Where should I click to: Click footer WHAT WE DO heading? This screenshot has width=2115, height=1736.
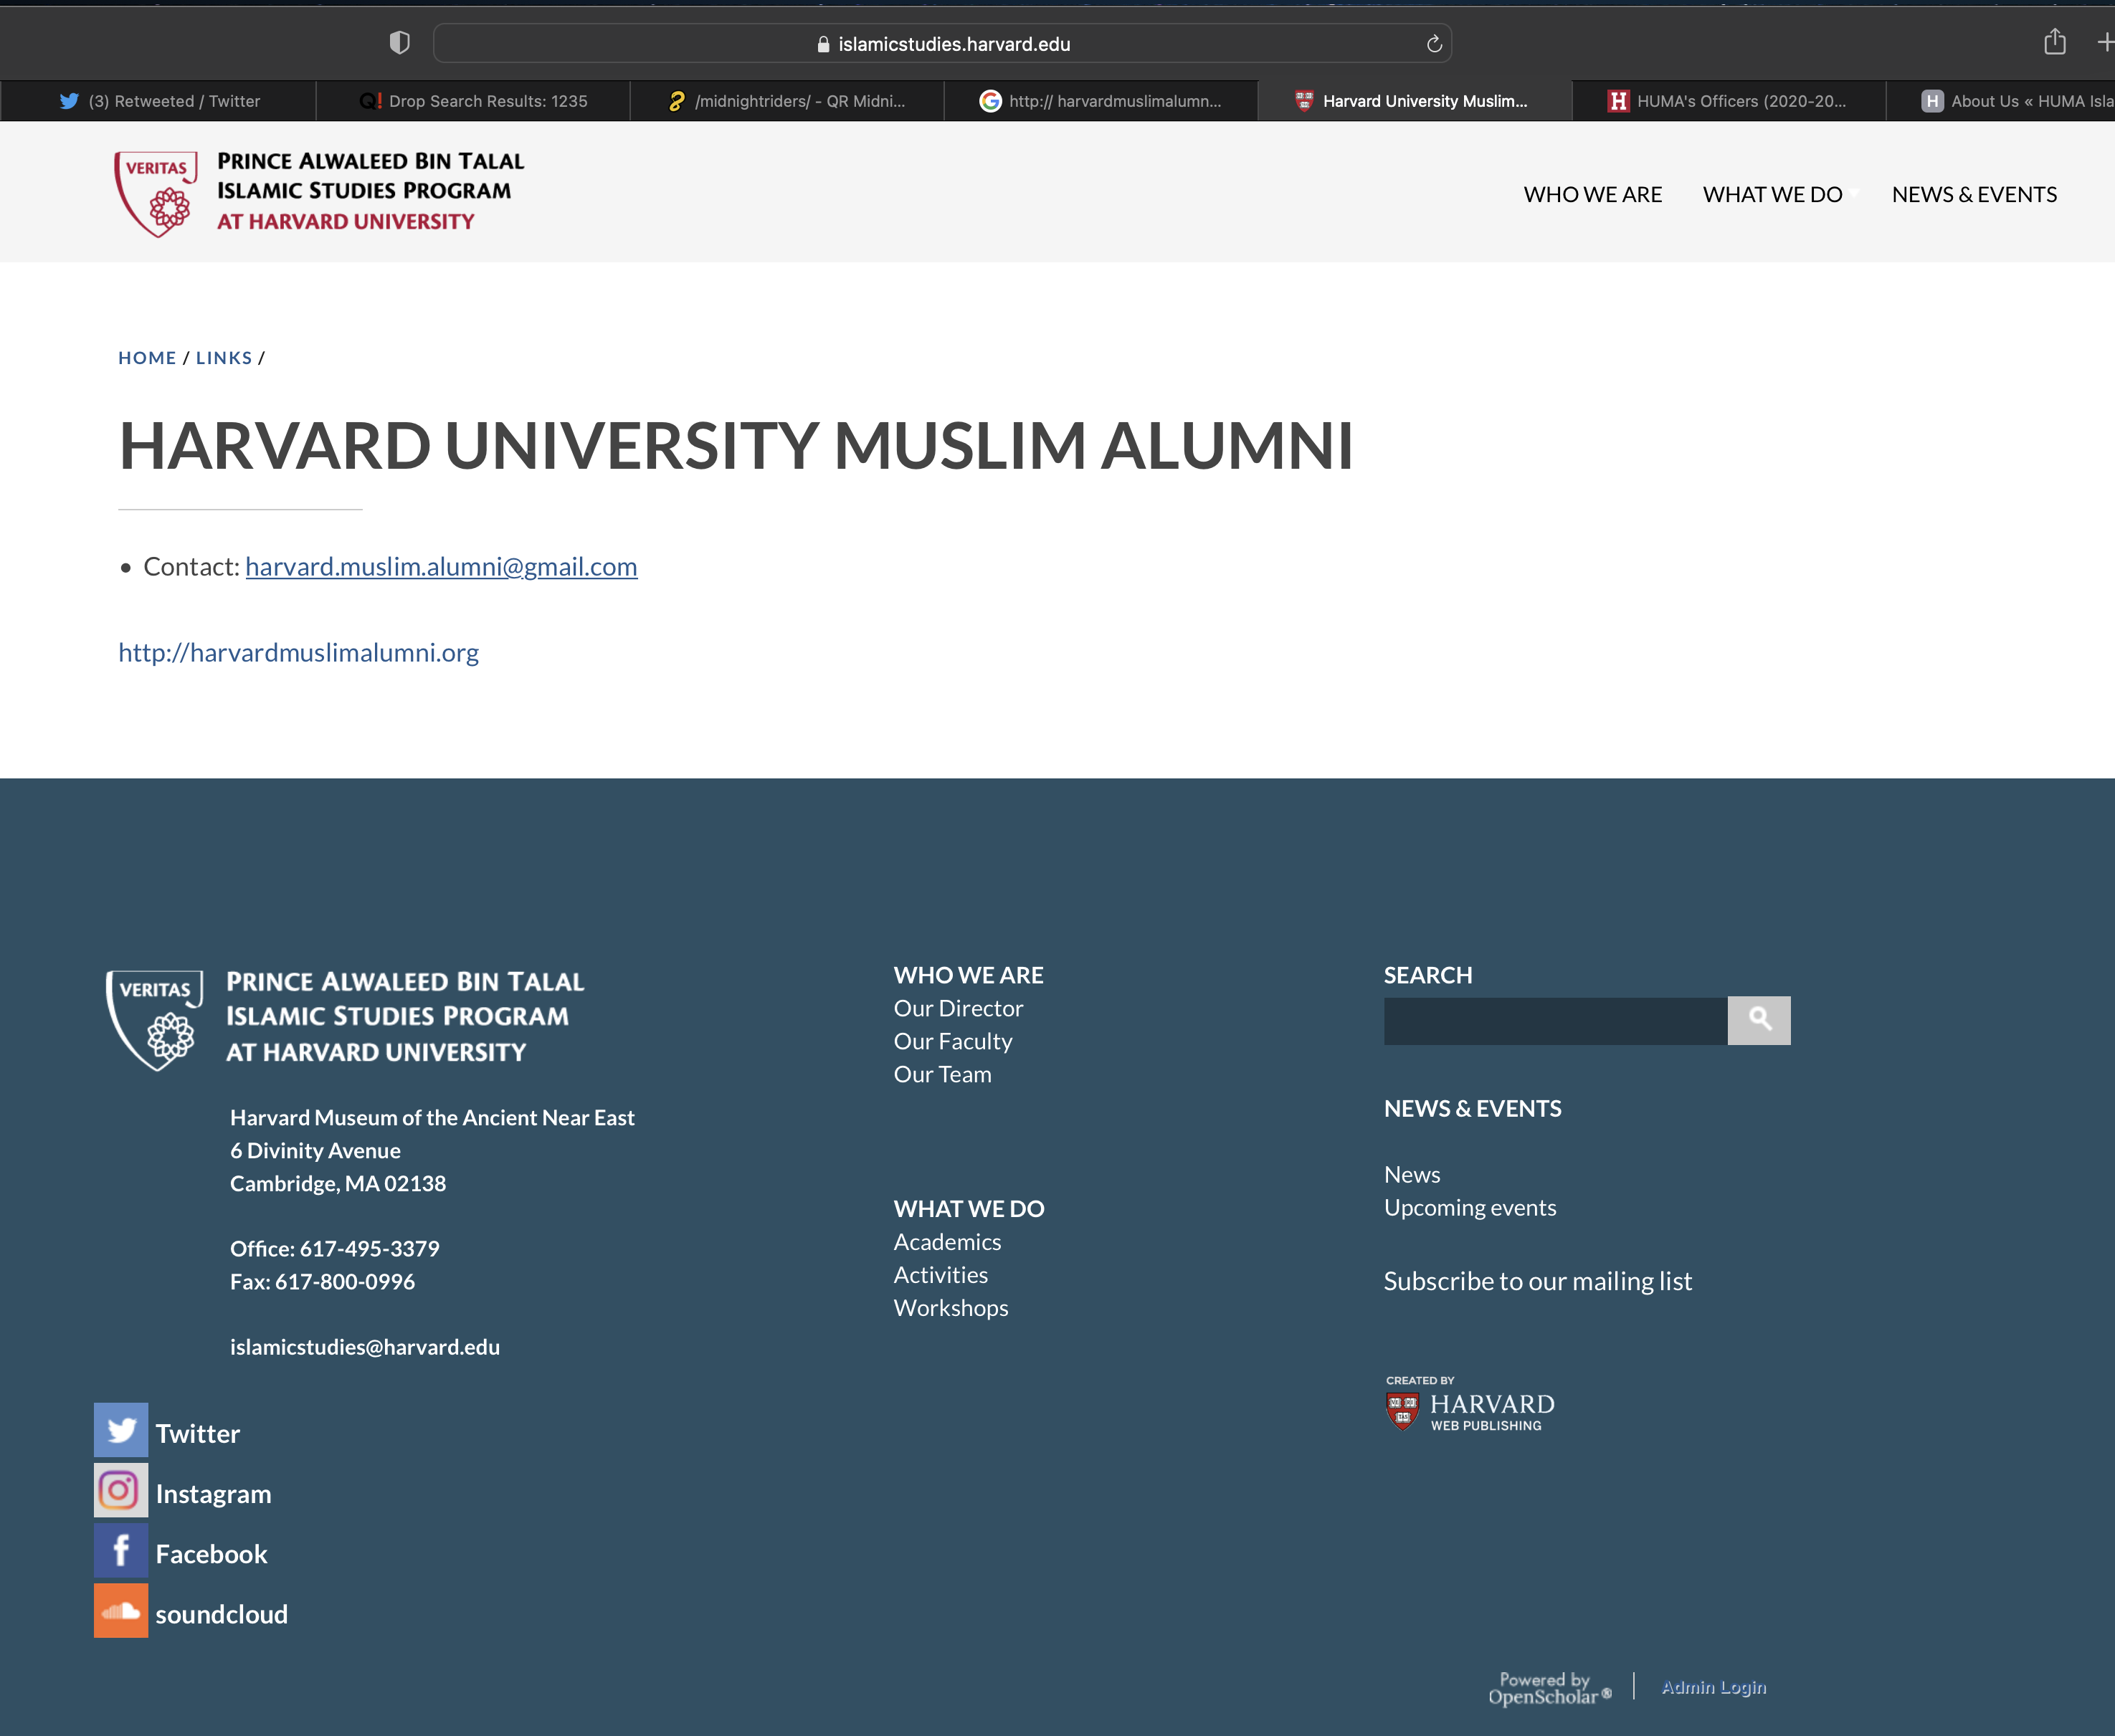[x=968, y=1209]
